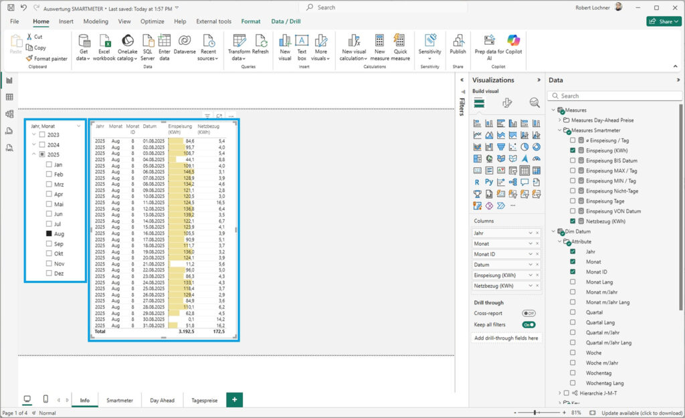Insert a New visual
The width and height of the screenshot is (685, 418).
[x=285, y=47]
